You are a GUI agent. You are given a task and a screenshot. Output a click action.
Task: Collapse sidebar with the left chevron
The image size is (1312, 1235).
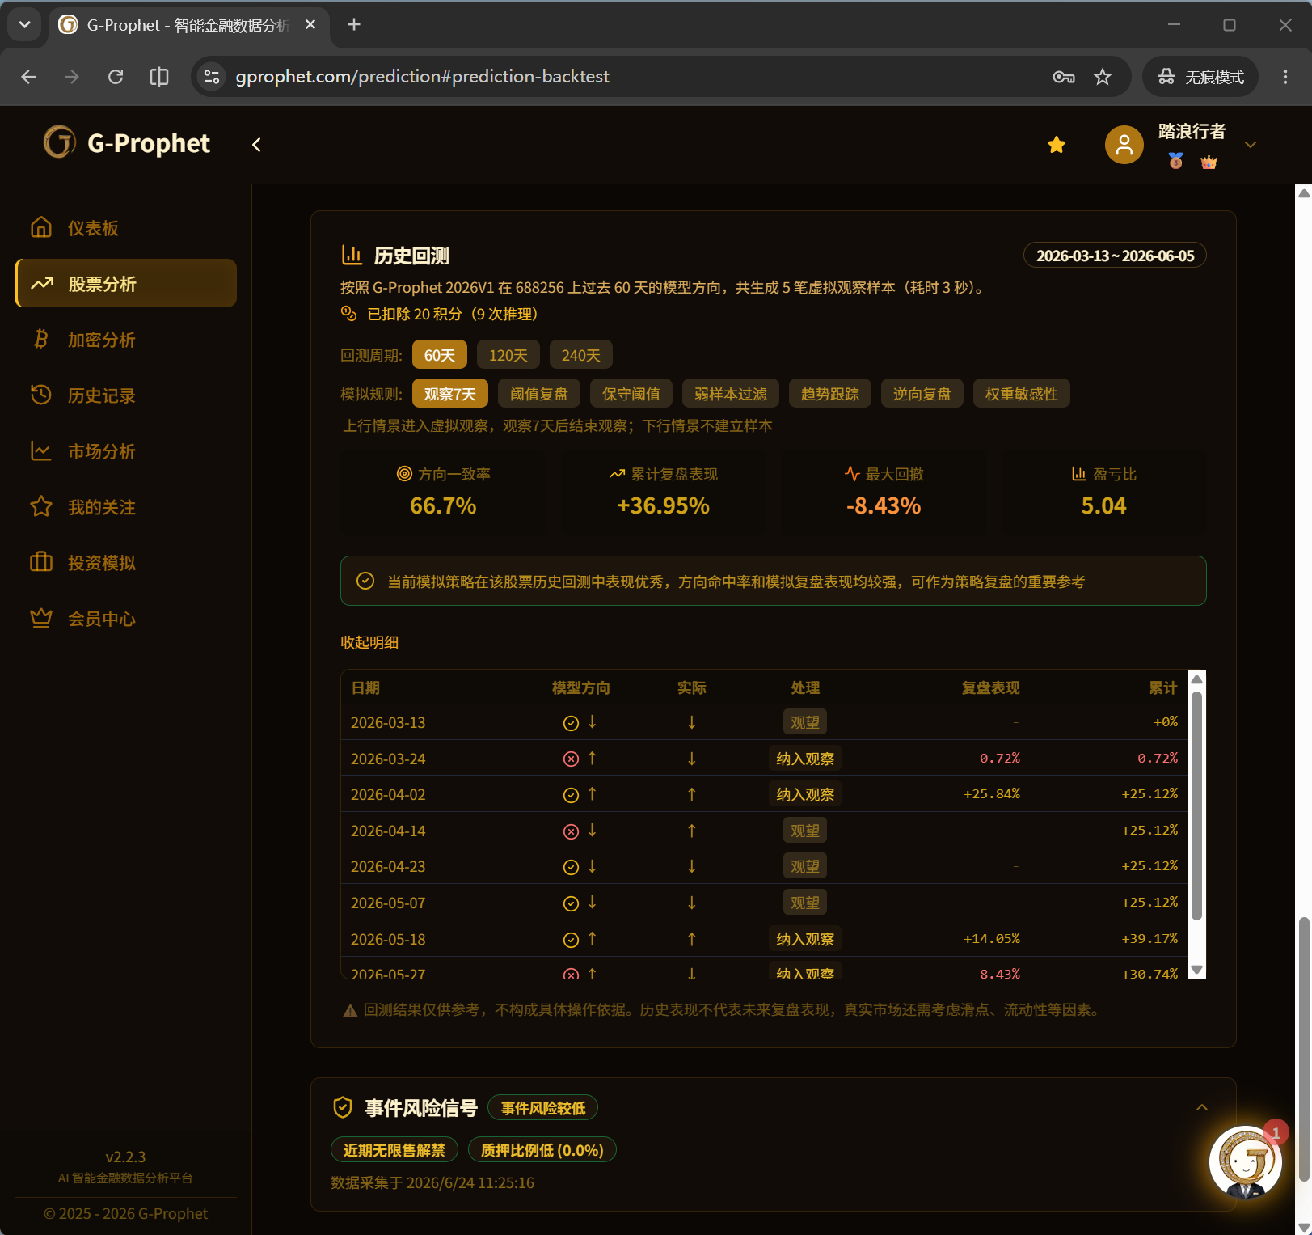click(x=256, y=145)
